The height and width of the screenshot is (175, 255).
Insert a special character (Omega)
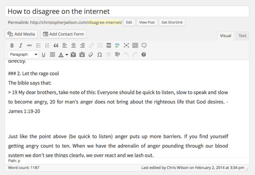[x=100, y=54]
